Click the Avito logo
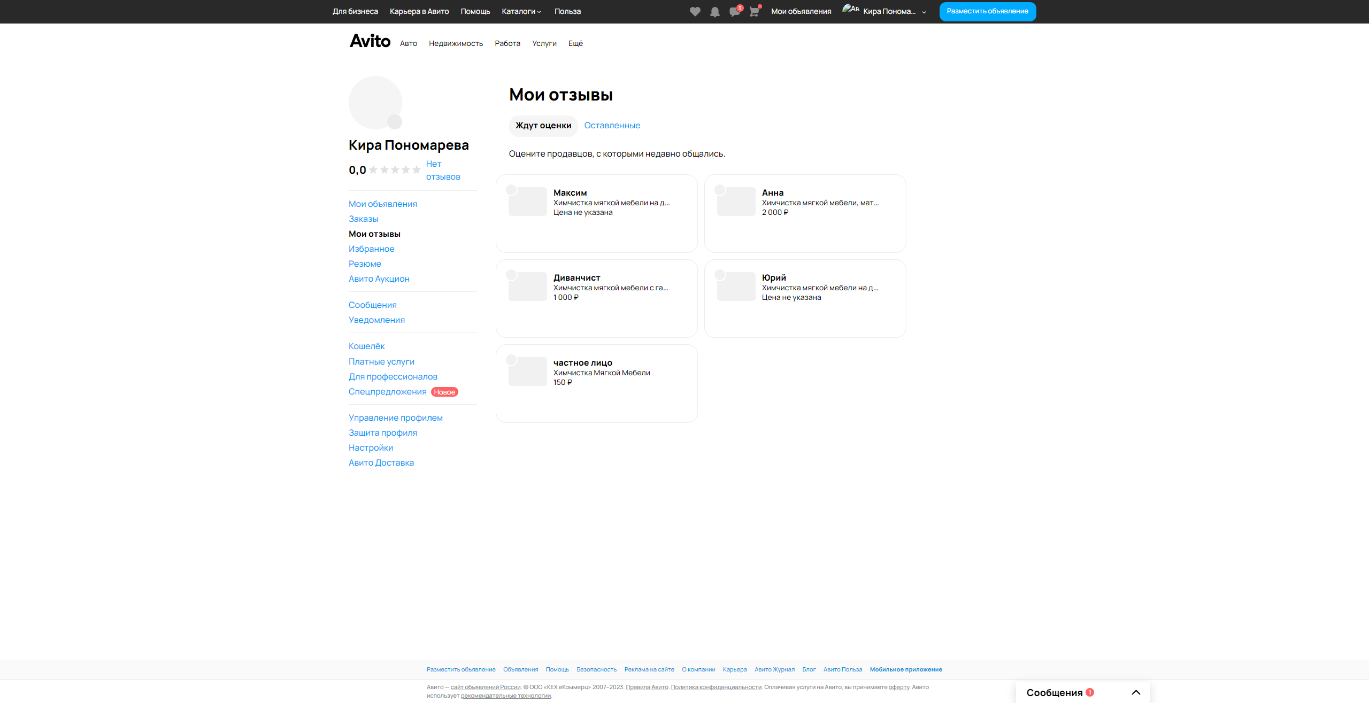 tap(370, 41)
